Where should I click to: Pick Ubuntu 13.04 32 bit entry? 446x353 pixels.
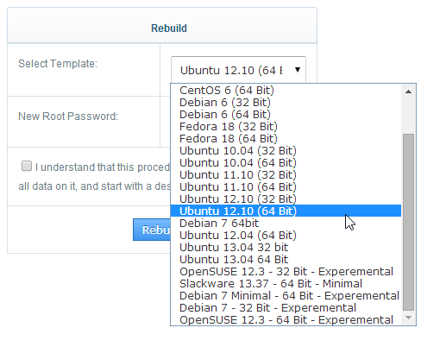(286, 248)
